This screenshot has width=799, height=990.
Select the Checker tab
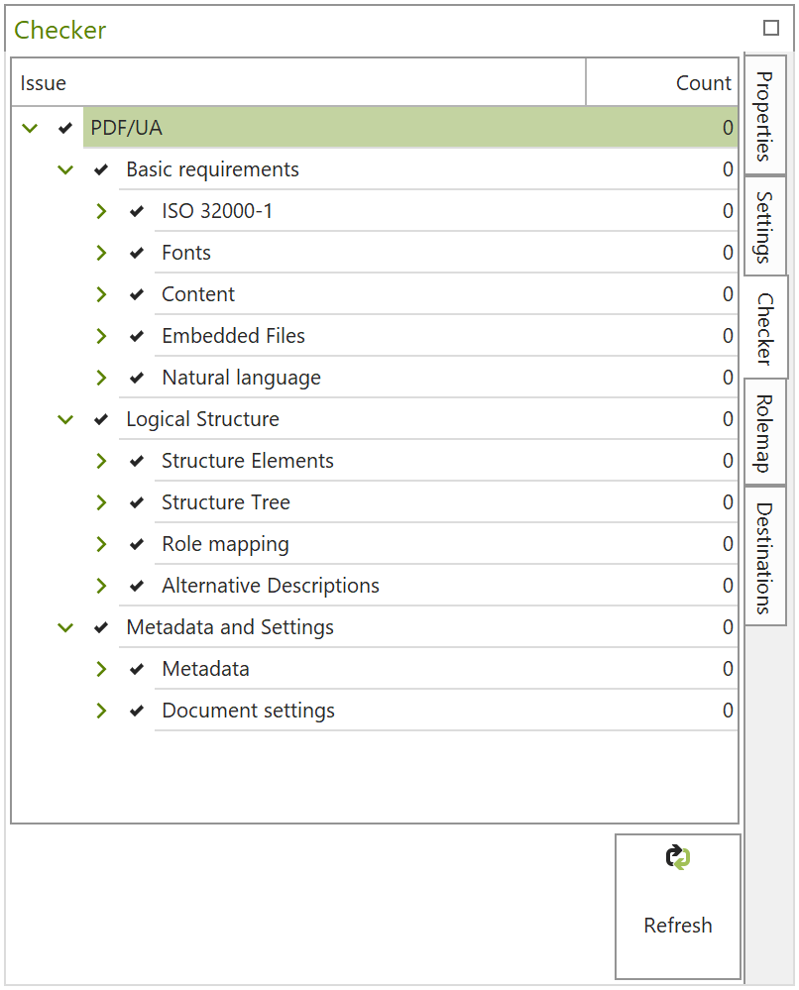[x=762, y=327]
